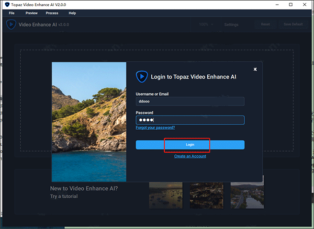The width and height of the screenshot is (314, 229).
Task: Open the Help menu
Action: point(72,13)
